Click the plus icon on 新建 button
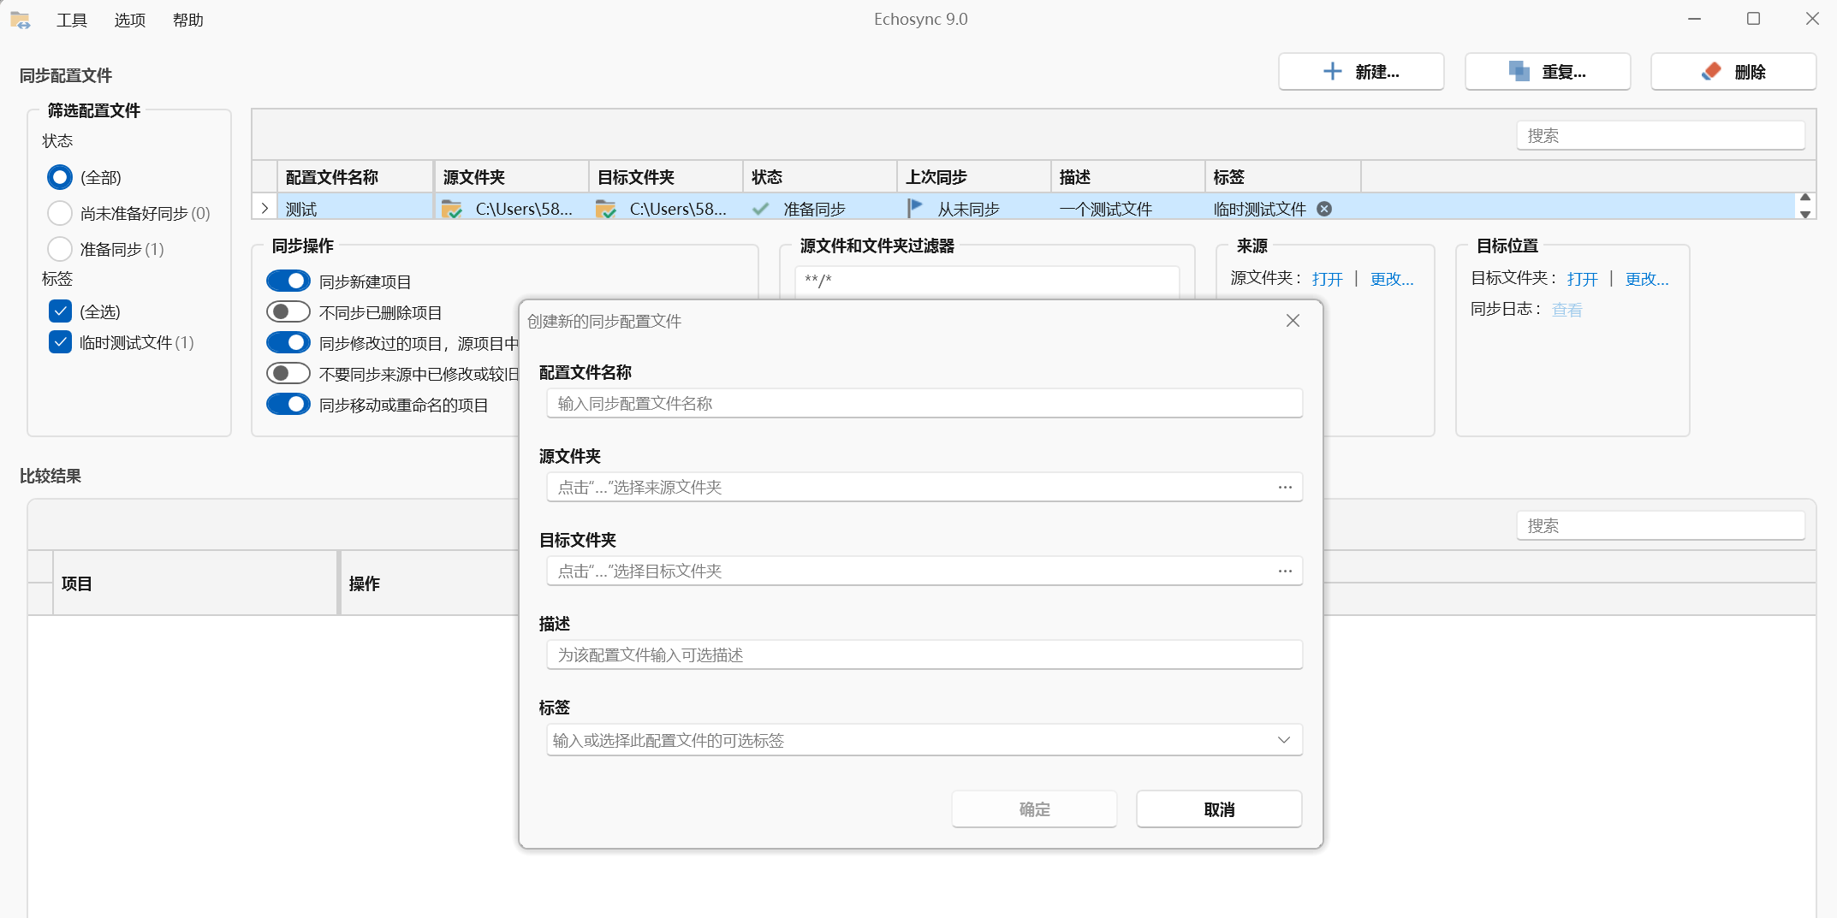Screen dimensions: 1837x918 click(1332, 72)
